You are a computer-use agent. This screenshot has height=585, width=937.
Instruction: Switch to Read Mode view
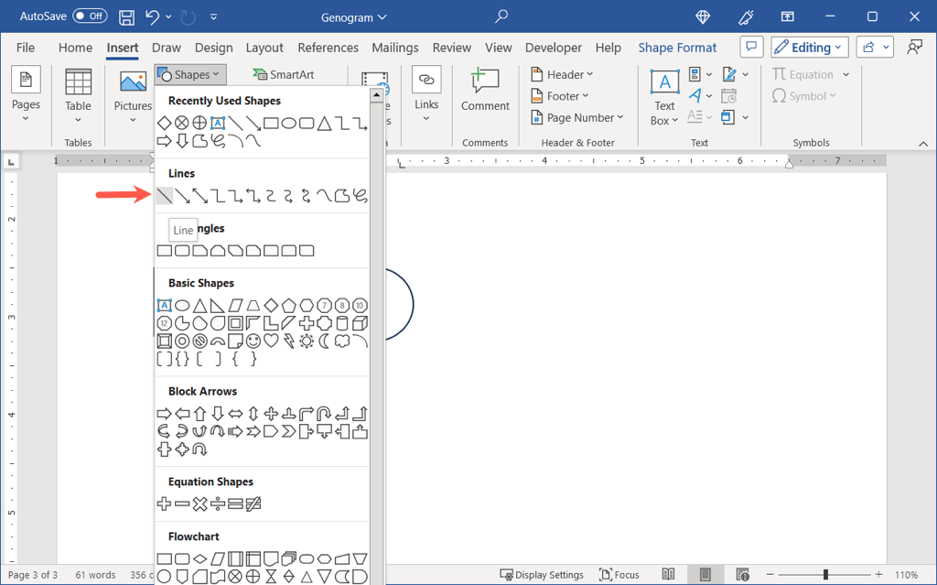pos(669,575)
